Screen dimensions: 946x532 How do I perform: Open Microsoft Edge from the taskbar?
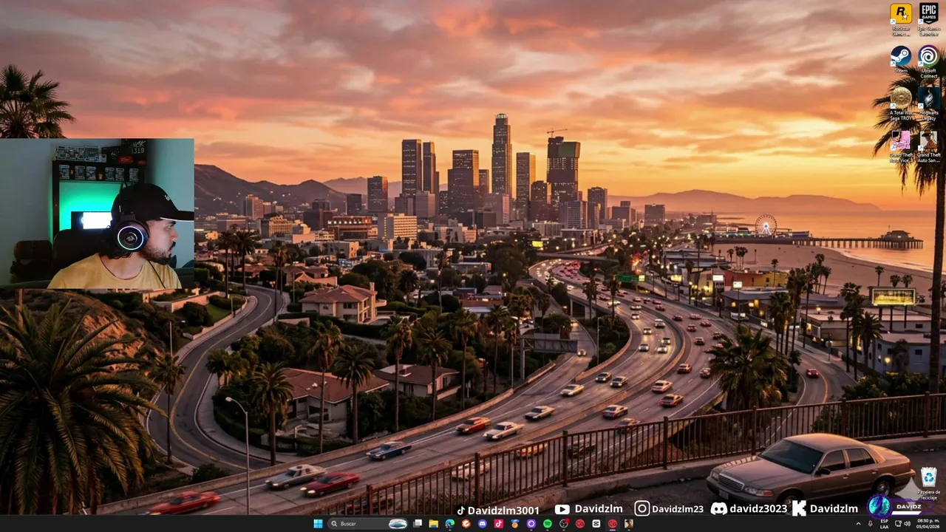tap(449, 524)
